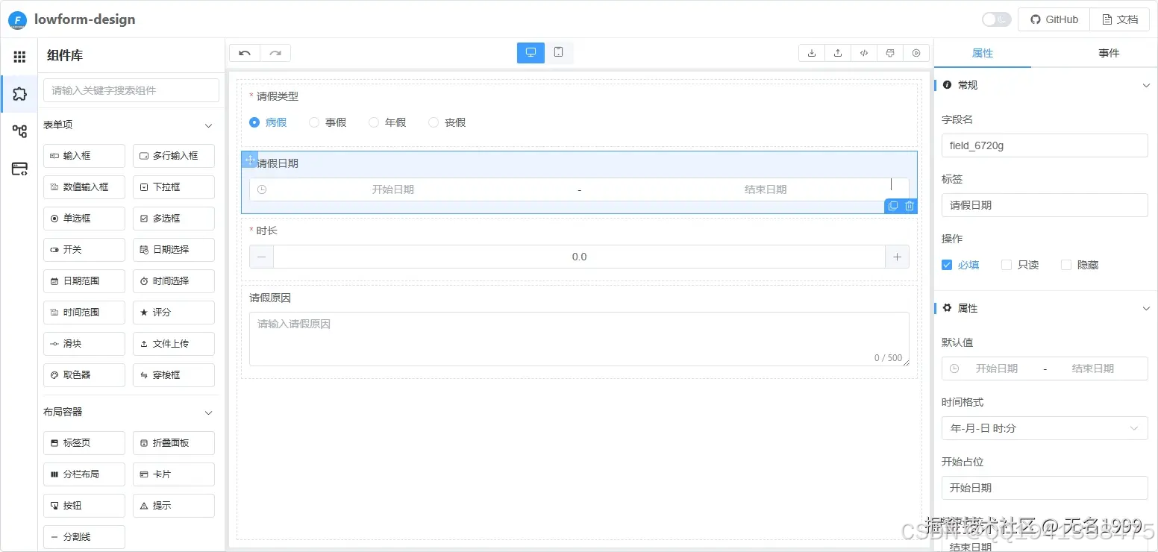Switch to the 属性 tab
Image resolution: width=1158 pixels, height=552 pixels.
(x=983, y=53)
